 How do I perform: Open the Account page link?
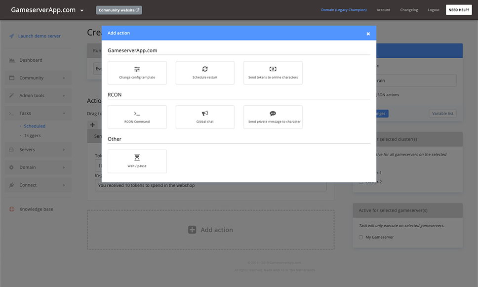coord(383,10)
